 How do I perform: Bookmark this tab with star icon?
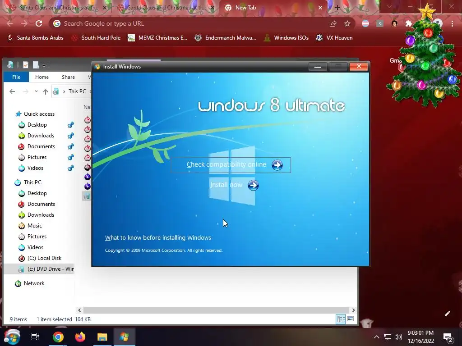coord(347,23)
